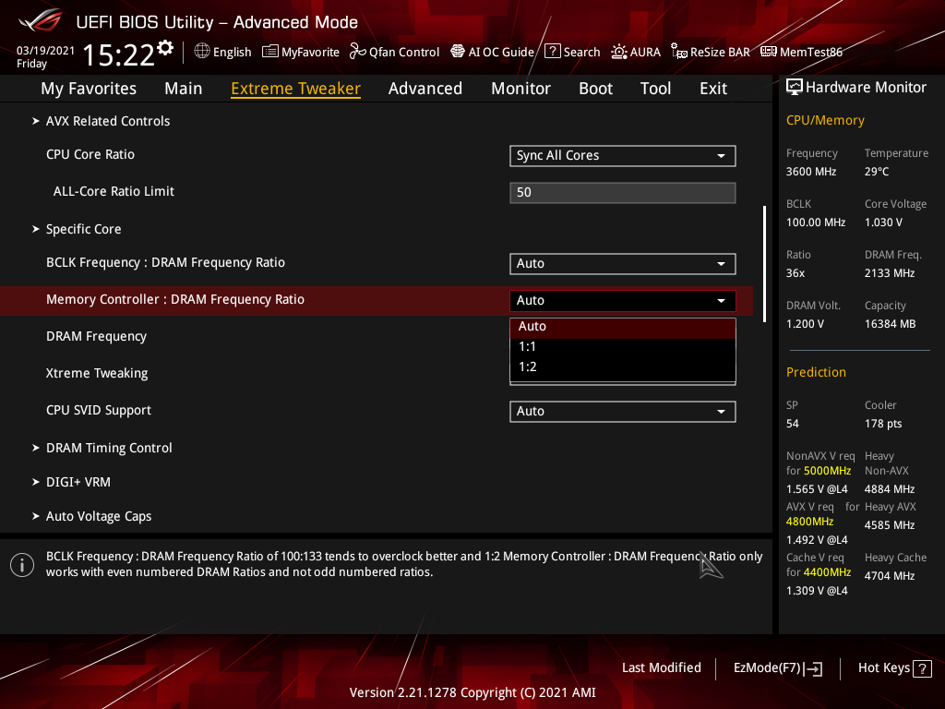Go to My Favorites tab
945x709 pixels.
click(89, 89)
